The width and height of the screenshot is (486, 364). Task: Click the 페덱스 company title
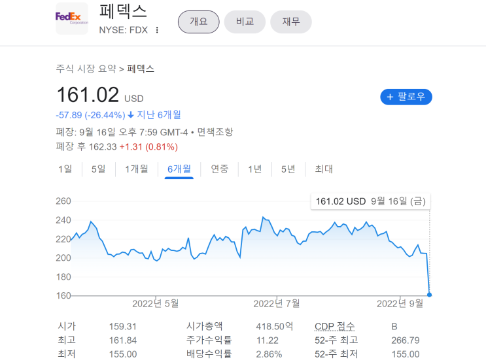pyautogui.click(x=123, y=11)
